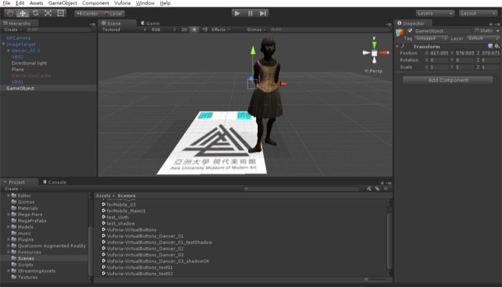The height and width of the screenshot is (287, 502).
Task: Open the Edit menu
Action: pos(20,3)
